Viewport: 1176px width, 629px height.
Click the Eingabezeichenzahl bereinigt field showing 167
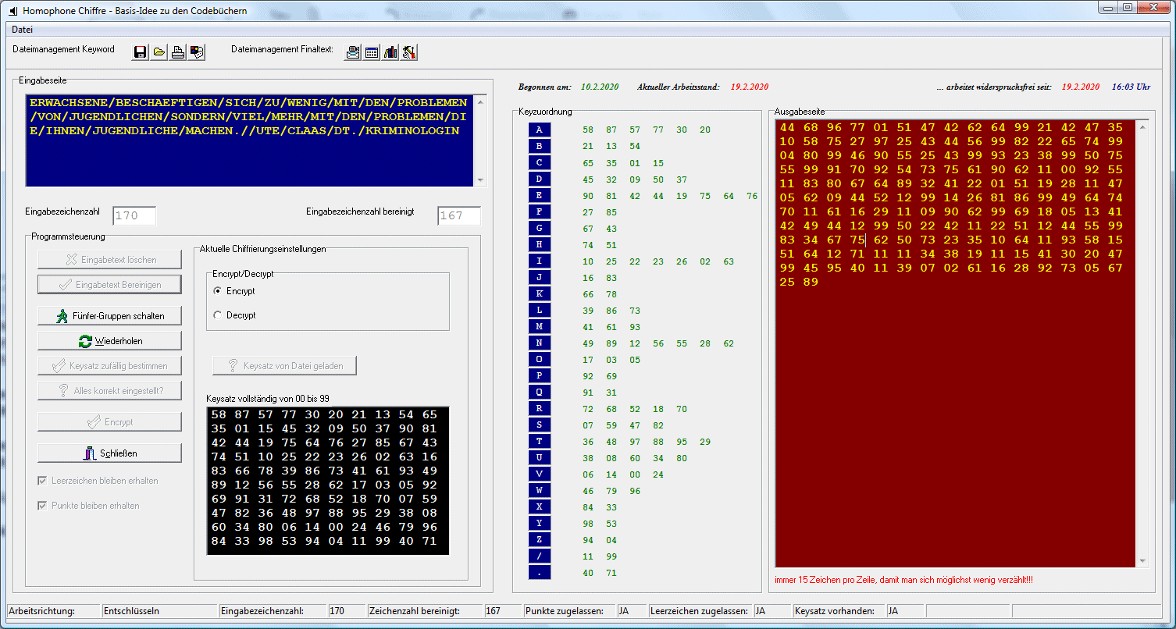459,216
